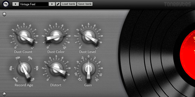Click the Gain knob

(x=89, y=69)
